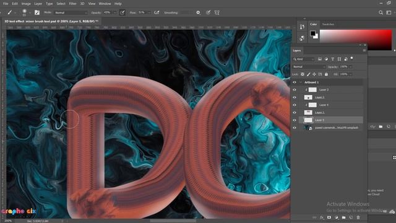Image resolution: width=396 pixels, height=223 pixels.
Task: Open the Filter menu
Action: pos(72,4)
